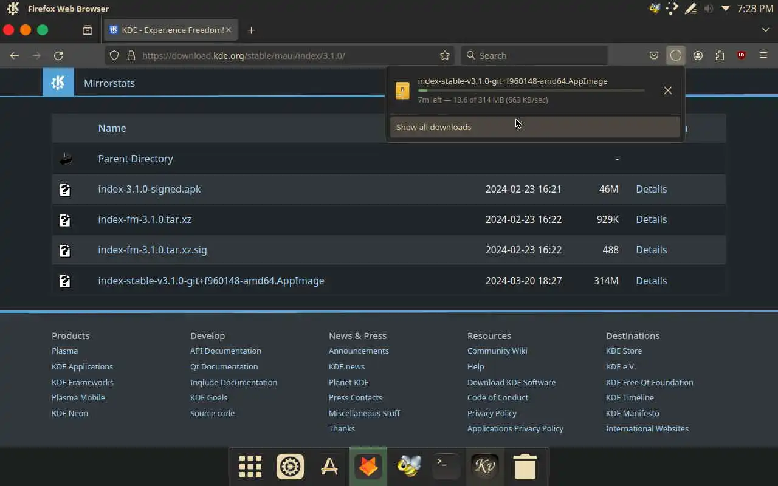Launch the terminal from the dock
Image resolution: width=778 pixels, height=486 pixels.
[446, 467]
